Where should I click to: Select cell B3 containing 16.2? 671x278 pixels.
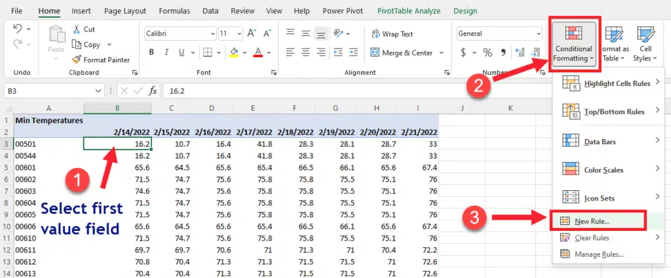(x=117, y=144)
